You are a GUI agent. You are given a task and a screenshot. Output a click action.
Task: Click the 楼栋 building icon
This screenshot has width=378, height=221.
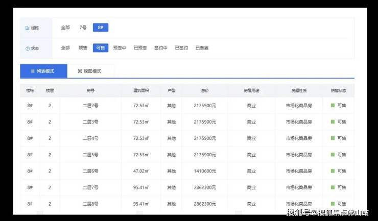click(x=28, y=28)
